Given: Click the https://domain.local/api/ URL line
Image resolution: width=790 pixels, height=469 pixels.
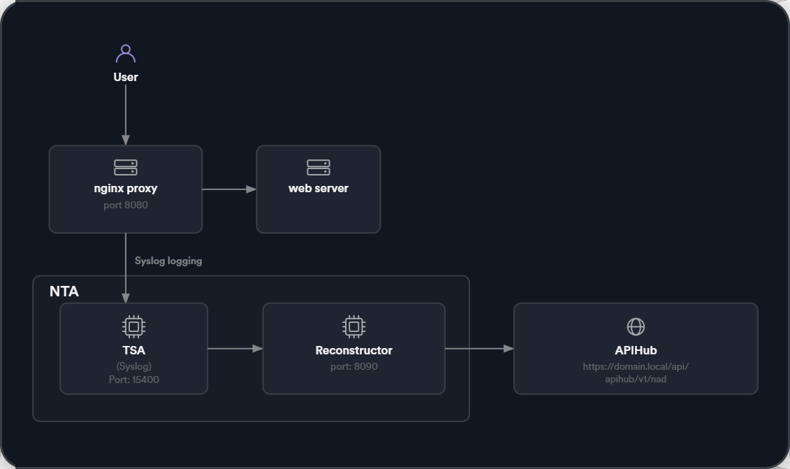Looking at the screenshot, I should 636,367.
